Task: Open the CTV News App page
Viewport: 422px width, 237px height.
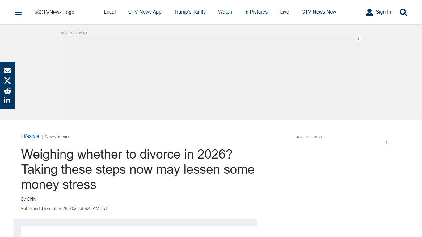Action: (x=145, y=12)
